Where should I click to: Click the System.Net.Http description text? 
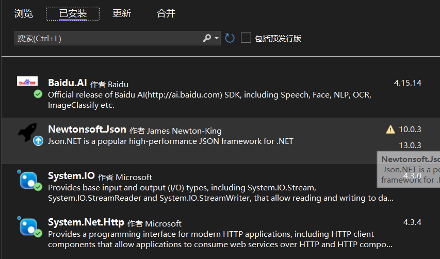click(220, 239)
